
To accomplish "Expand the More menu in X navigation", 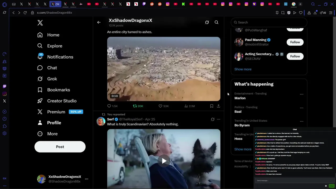I will tap(48, 134).
